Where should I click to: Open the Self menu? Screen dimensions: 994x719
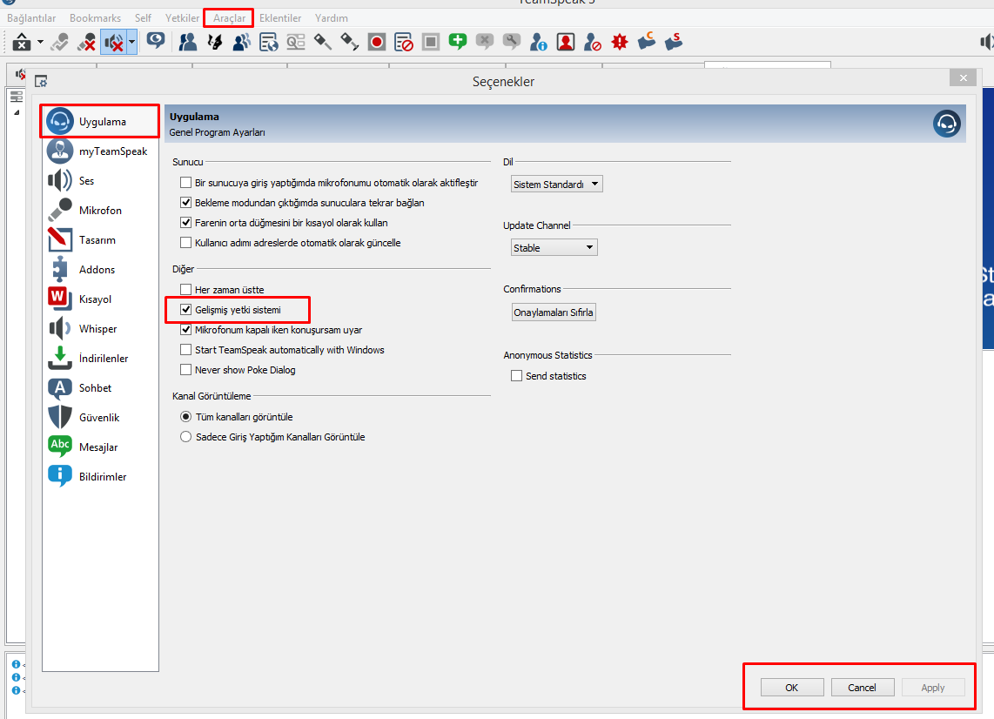[x=144, y=17]
